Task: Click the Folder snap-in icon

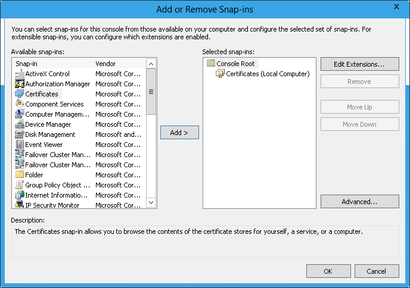Action: pyautogui.click(x=19, y=175)
